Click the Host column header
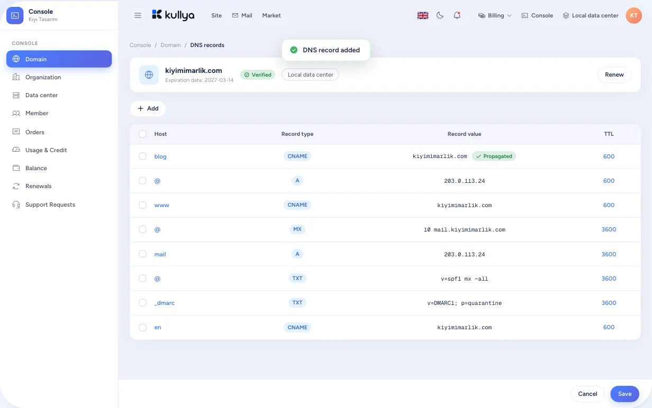 coord(160,134)
